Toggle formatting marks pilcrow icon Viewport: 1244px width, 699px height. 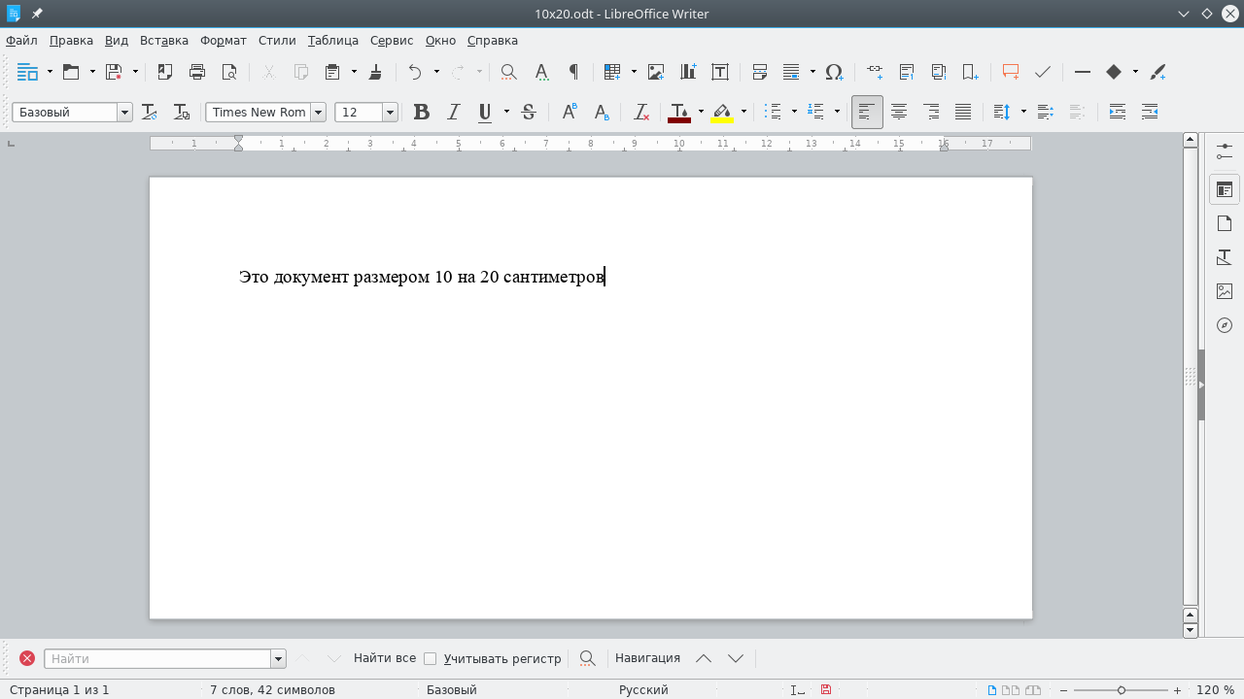tap(573, 72)
